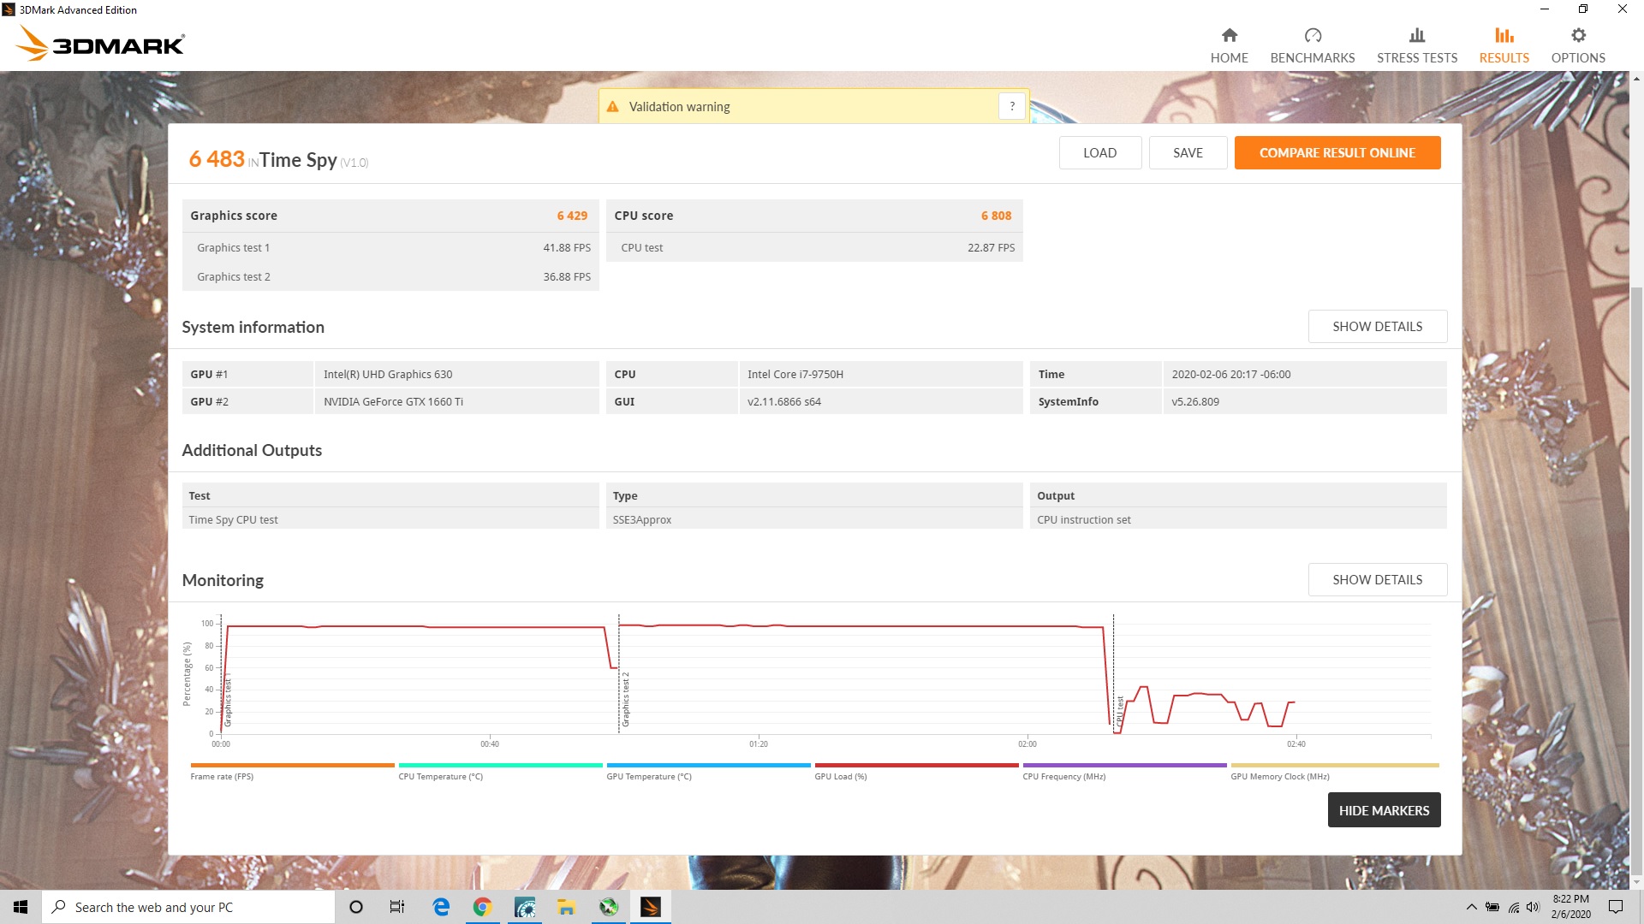Viewport: 1644px width, 924px height.
Task: Click the 3DMark logo
Action: [x=100, y=44]
